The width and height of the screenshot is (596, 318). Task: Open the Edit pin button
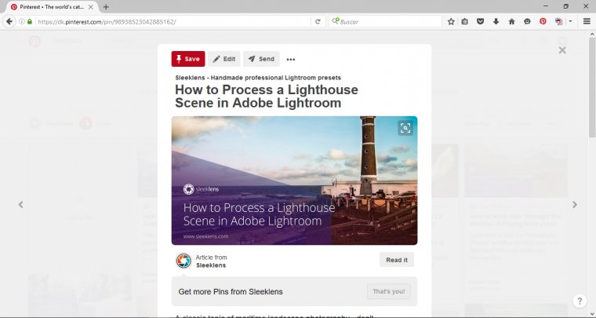223,59
